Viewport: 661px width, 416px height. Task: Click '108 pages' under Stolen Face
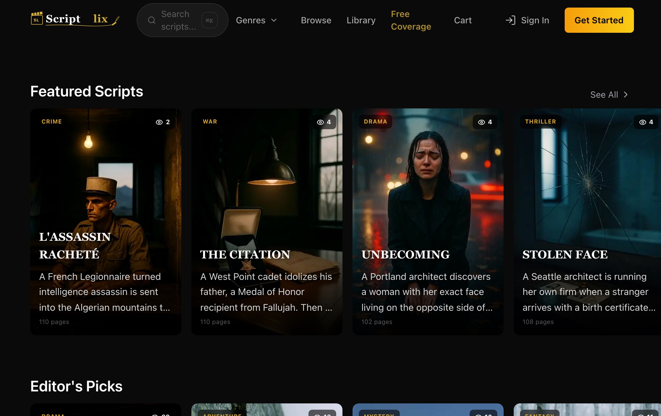[538, 322]
